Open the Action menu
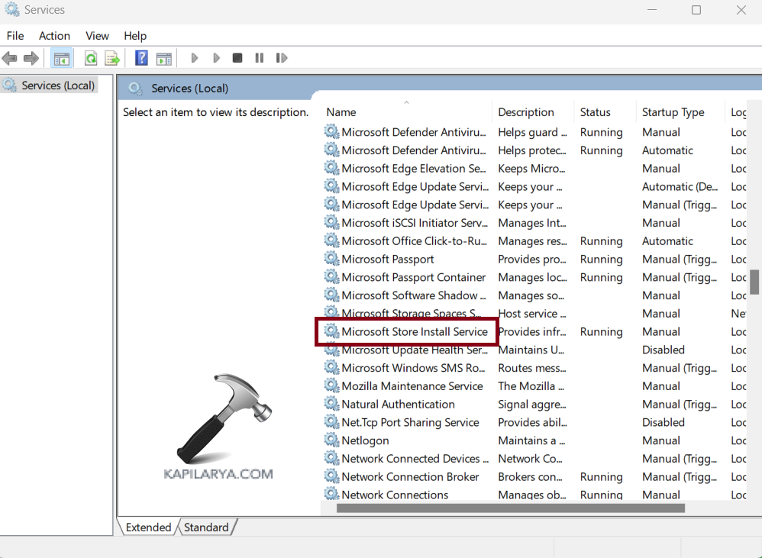 (54, 36)
